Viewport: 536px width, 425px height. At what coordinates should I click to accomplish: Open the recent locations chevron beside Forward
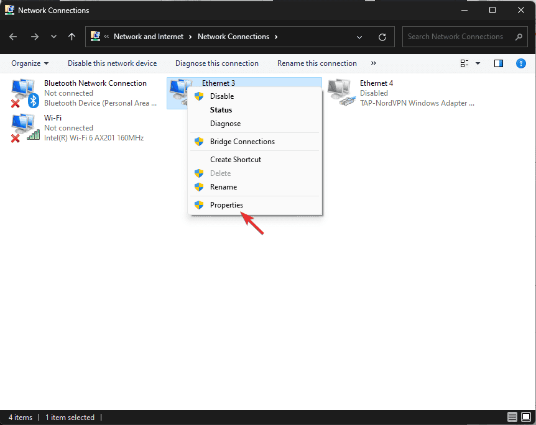(53, 37)
